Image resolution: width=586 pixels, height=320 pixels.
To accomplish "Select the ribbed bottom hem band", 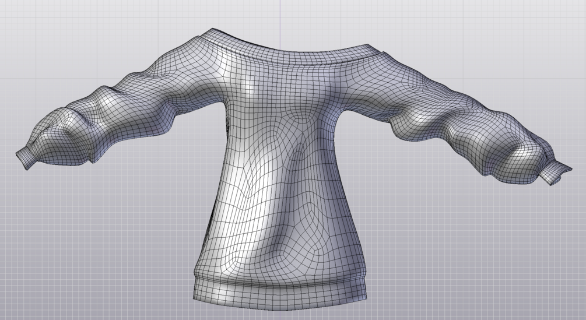I will point(279,293).
